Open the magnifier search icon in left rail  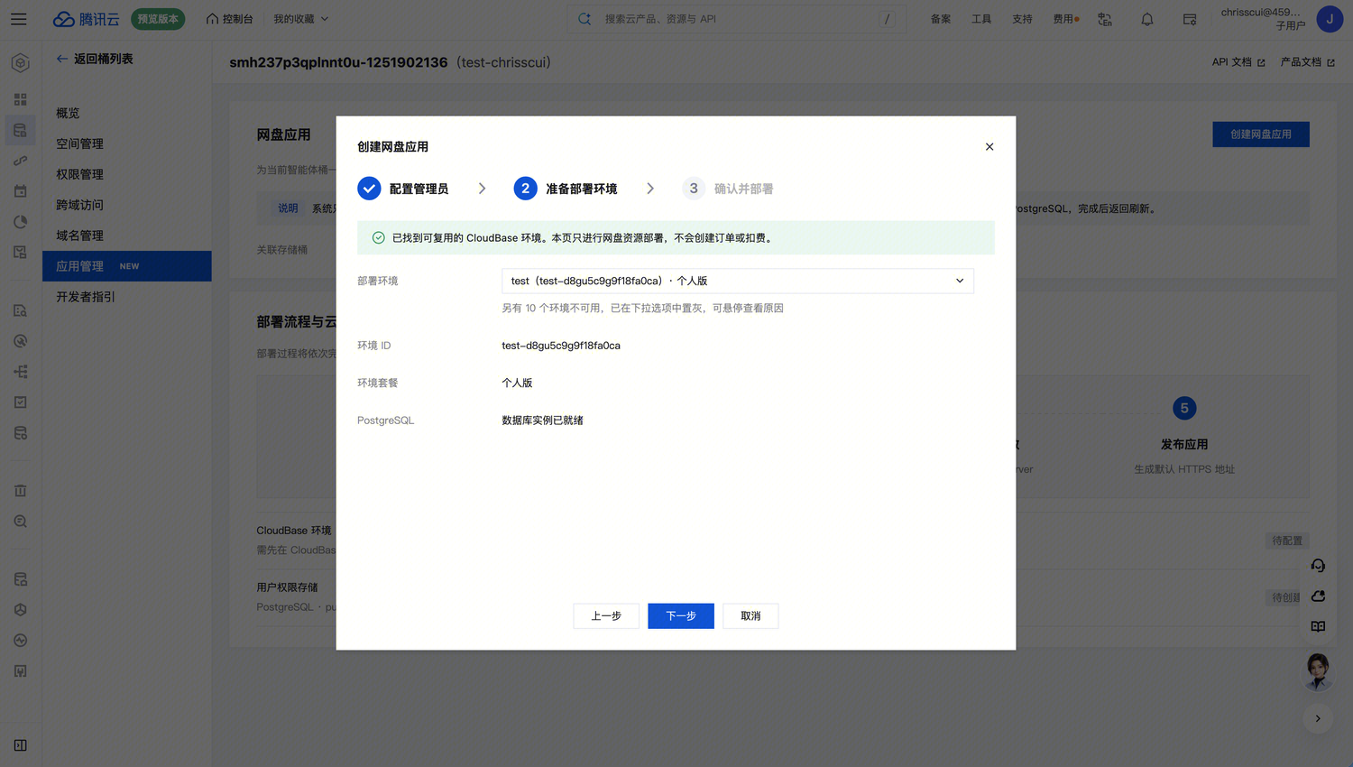coord(20,522)
